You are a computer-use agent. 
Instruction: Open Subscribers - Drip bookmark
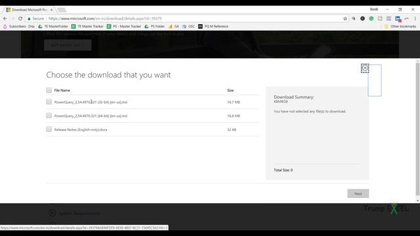point(19,26)
